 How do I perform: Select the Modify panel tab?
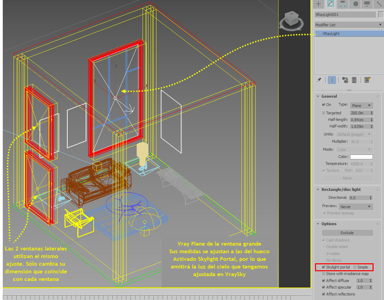pos(330,4)
